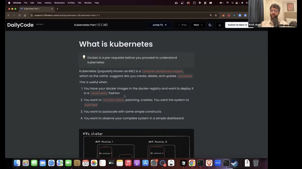Click the Switch to New UI button
The width and height of the screenshot is (302, 169).
point(237,25)
